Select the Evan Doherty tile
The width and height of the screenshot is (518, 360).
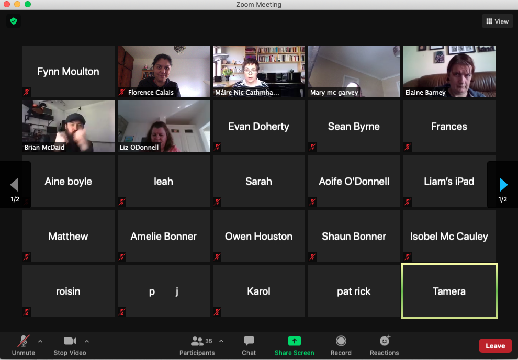pyautogui.click(x=258, y=127)
